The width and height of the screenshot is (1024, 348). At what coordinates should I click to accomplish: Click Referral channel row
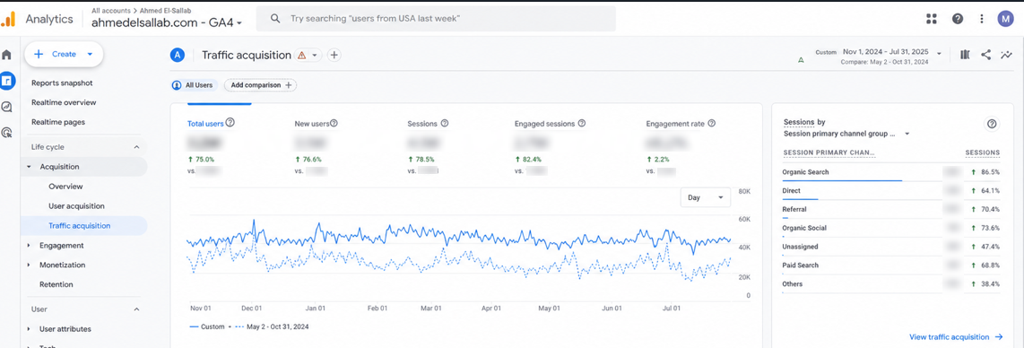pos(890,210)
